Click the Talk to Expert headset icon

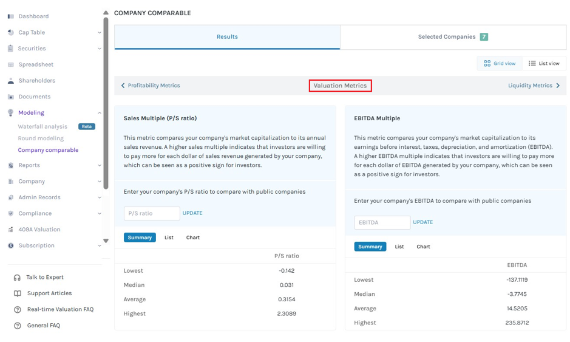point(17,278)
